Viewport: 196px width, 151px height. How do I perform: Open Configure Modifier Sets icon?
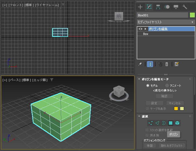click(177, 64)
